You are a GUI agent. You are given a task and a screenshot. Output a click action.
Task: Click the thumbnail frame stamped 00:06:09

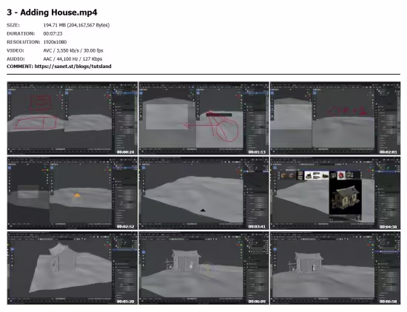(203, 268)
